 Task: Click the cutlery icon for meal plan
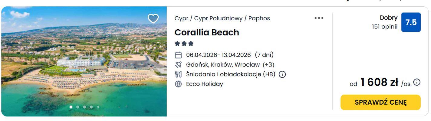pyautogui.click(x=179, y=74)
